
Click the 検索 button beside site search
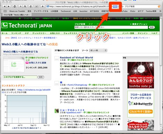(152, 27)
